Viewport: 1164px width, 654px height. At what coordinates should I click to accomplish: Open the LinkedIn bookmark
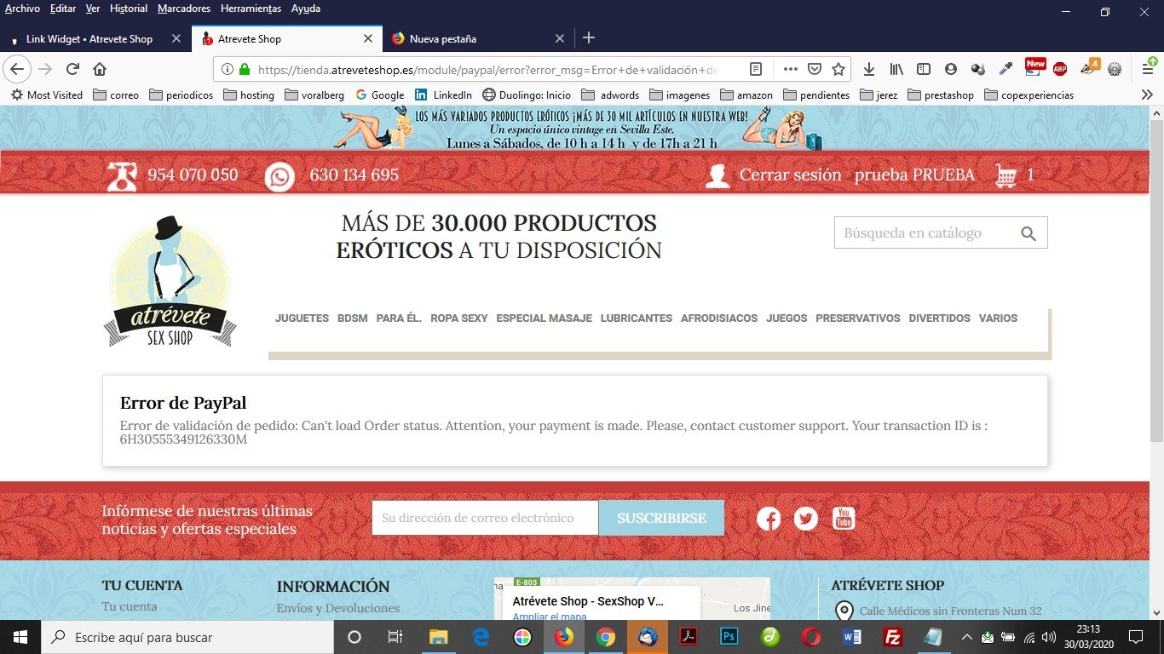click(x=443, y=95)
